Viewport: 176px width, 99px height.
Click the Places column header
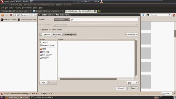[48, 40]
